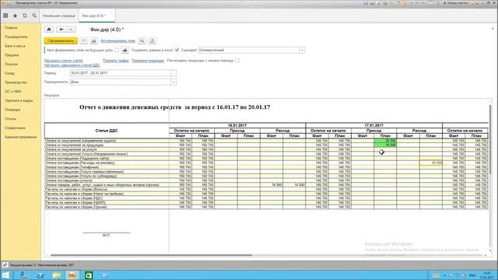Open Руководителю section in sidebar
Image resolution: width=498 pixels, height=280 pixels.
[16, 37]
